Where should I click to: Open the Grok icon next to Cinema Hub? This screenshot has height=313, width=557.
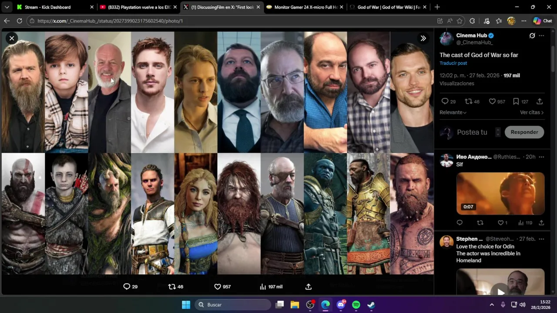(x=532, y=36)
